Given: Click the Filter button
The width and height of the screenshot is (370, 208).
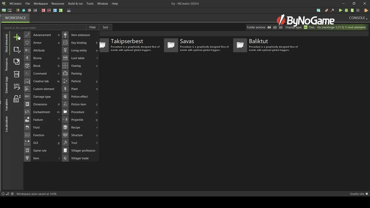Looking at the screenshot, I should click(x=92, y=27).
